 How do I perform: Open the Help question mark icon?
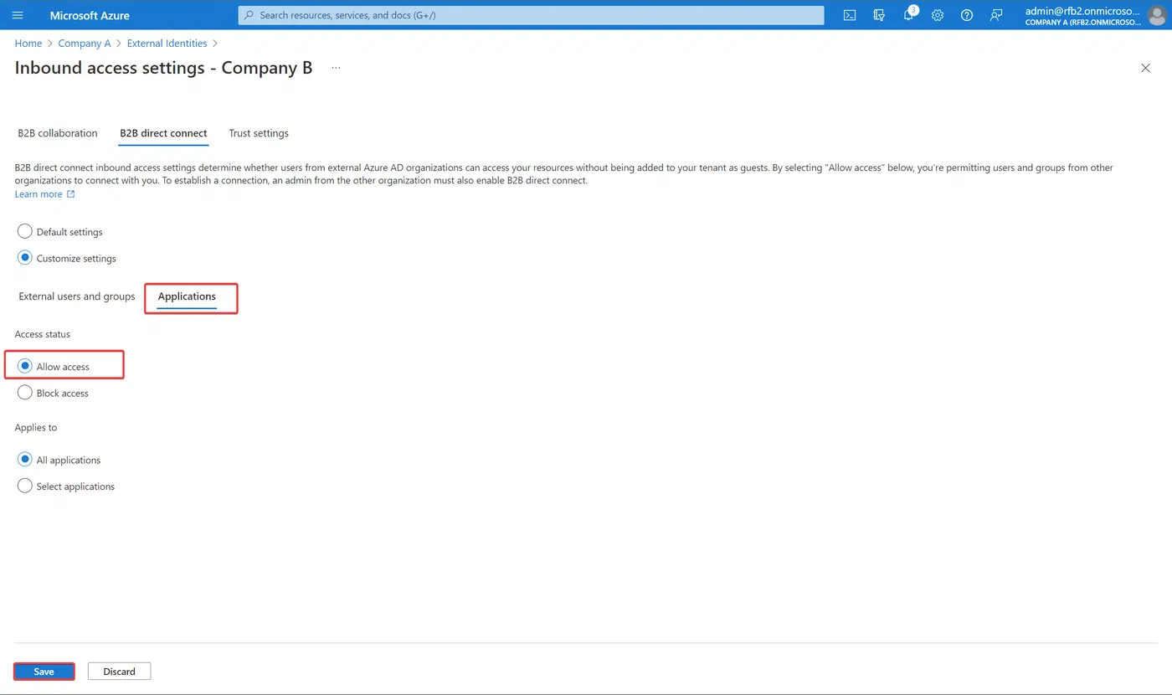[x=967, y=15]
